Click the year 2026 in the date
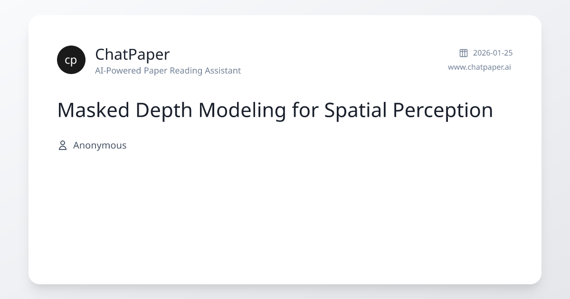Screen dimensions: 570x299 click(x=481, y=53)
